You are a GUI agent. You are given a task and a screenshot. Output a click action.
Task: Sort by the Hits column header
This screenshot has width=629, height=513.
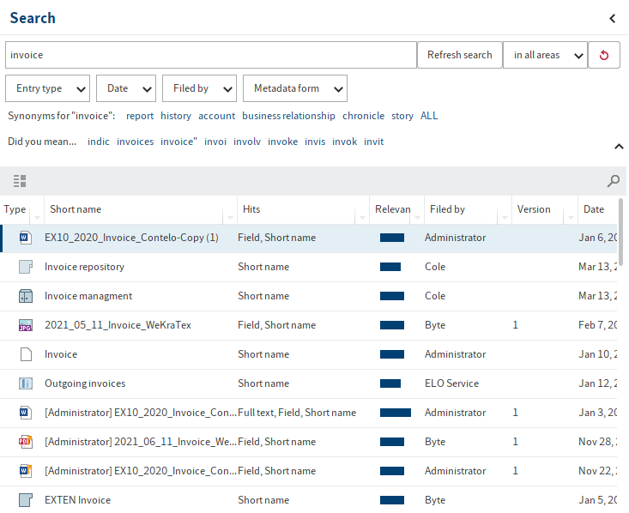tap(251, 209)
